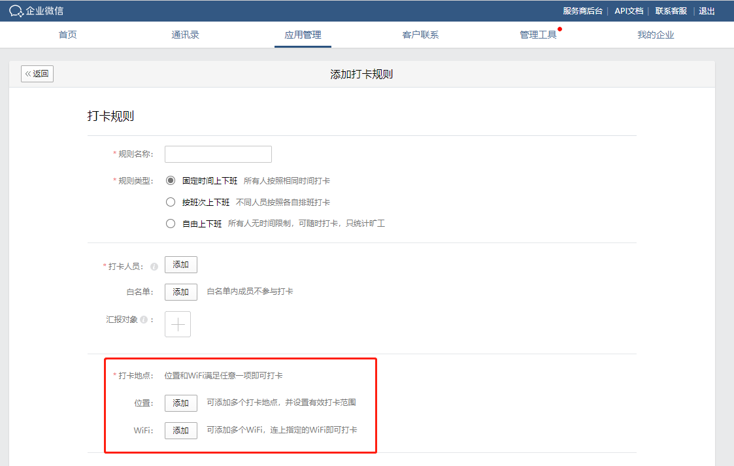The width and height of the screenshot is (734, 466).
Task: Go to the 我的企业 tab
Action: coord(656,35)
